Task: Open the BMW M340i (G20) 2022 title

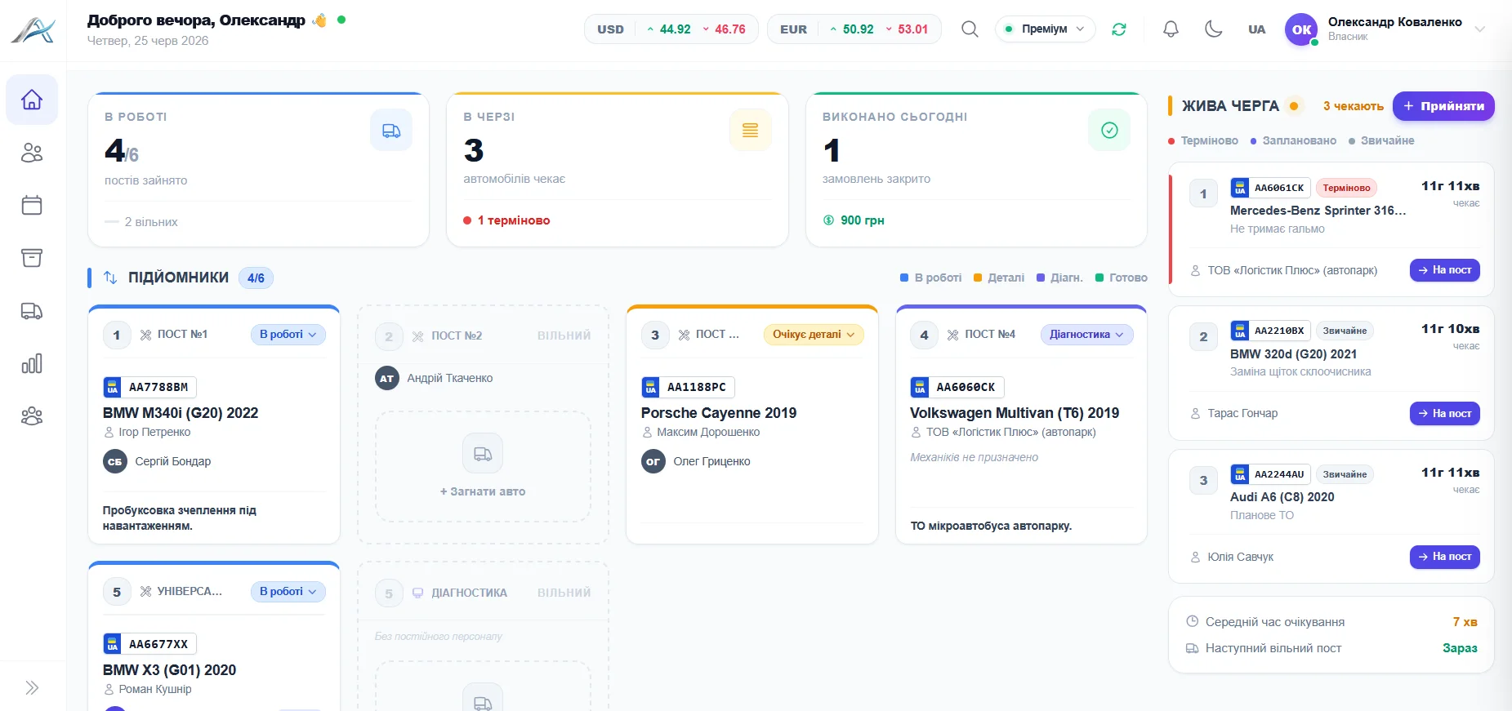Action: 181,413
